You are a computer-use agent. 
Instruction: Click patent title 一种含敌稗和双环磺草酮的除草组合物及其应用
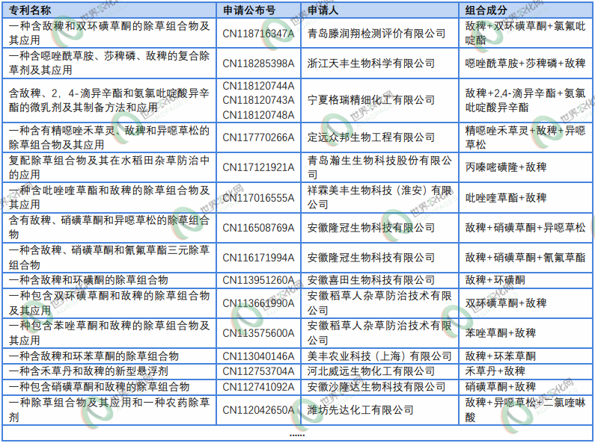[x=109, y=33]
